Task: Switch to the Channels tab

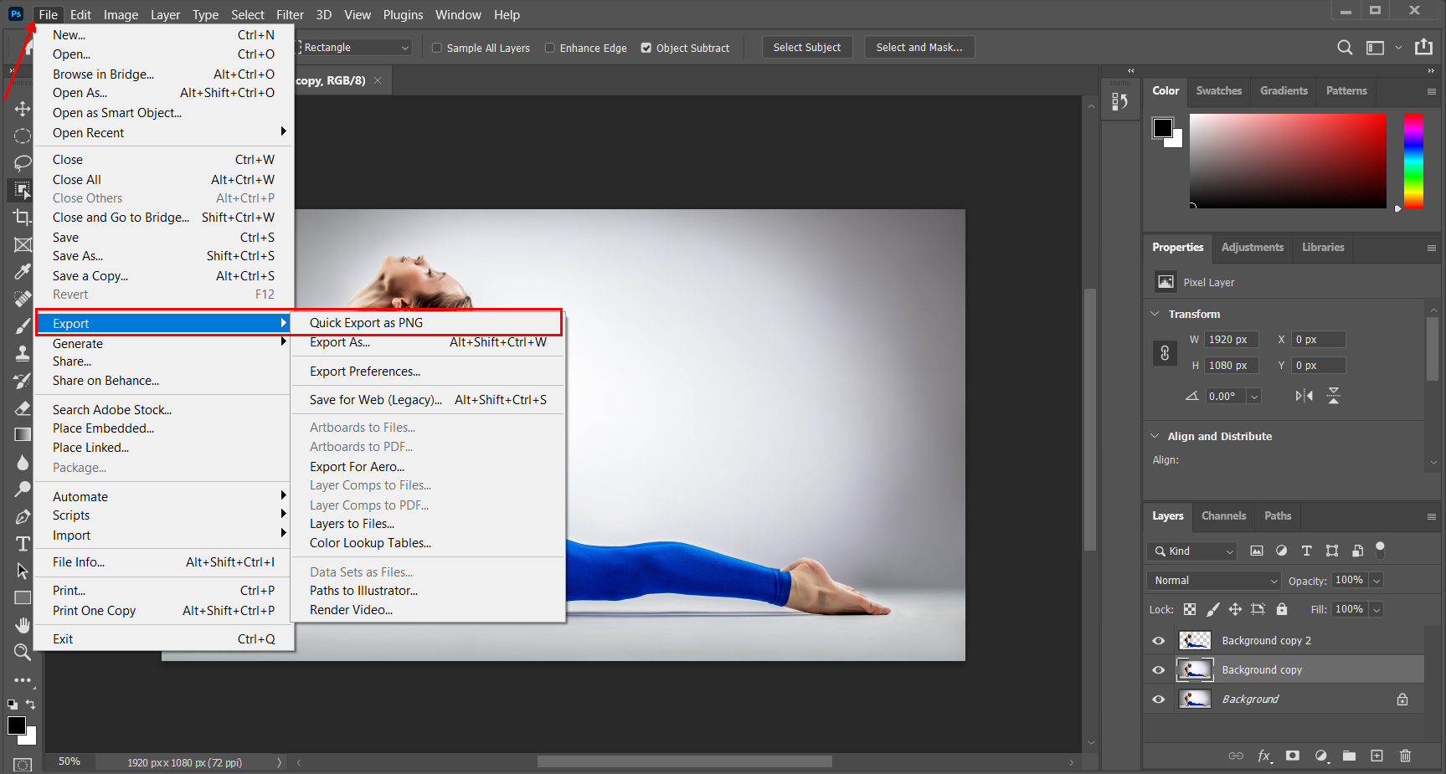Action: [x=1223, y=516]
